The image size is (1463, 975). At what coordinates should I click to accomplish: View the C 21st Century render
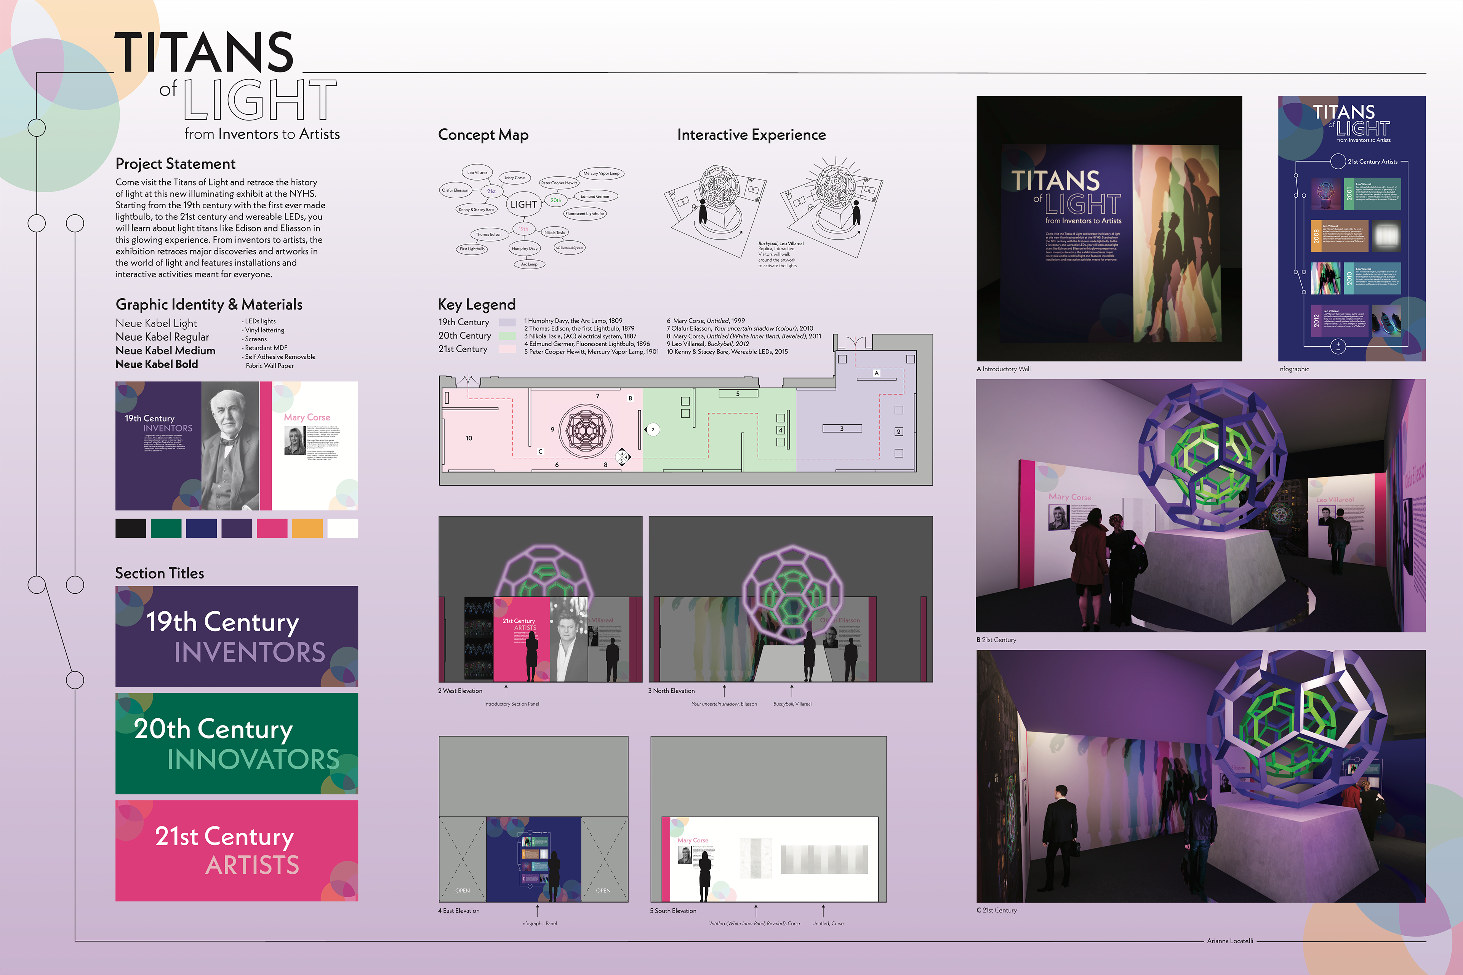1200,776
